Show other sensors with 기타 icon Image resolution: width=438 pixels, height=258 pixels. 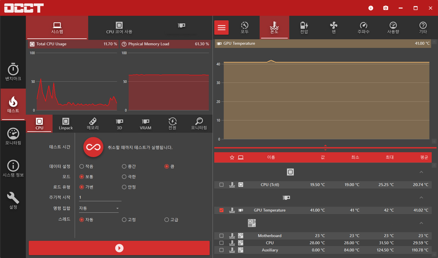pyautogui.click(x=423, y=28)
